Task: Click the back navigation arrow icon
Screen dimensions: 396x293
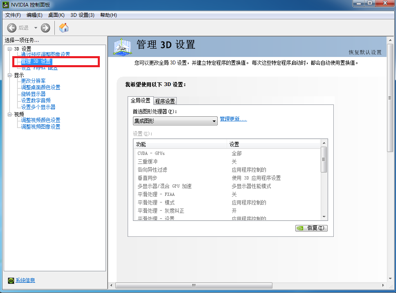Action: [11, 28]
